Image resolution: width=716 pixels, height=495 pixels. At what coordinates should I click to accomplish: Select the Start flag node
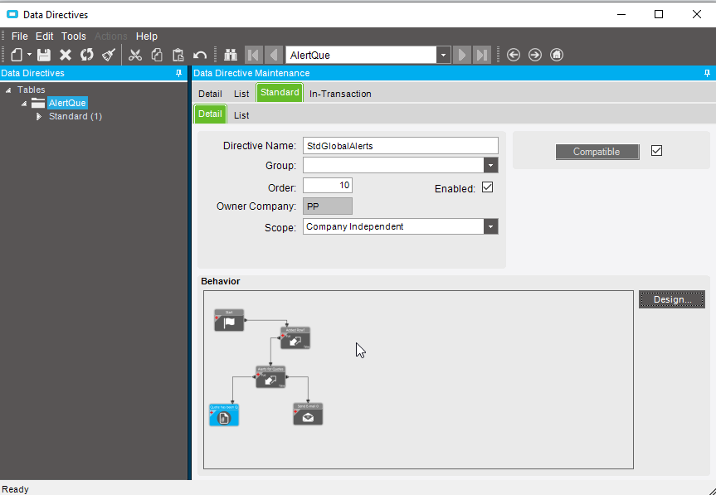[x=229, y=320]
